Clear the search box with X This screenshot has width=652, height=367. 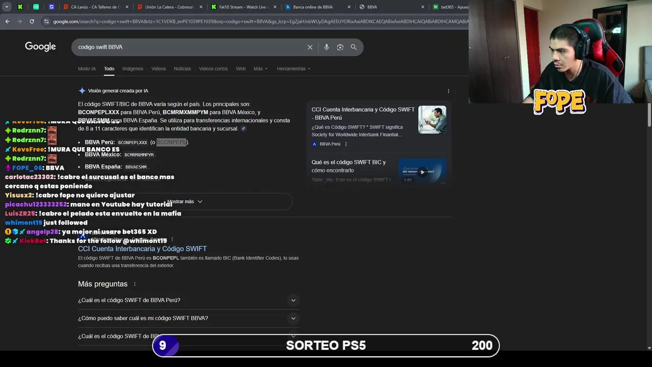pos(310,47)
